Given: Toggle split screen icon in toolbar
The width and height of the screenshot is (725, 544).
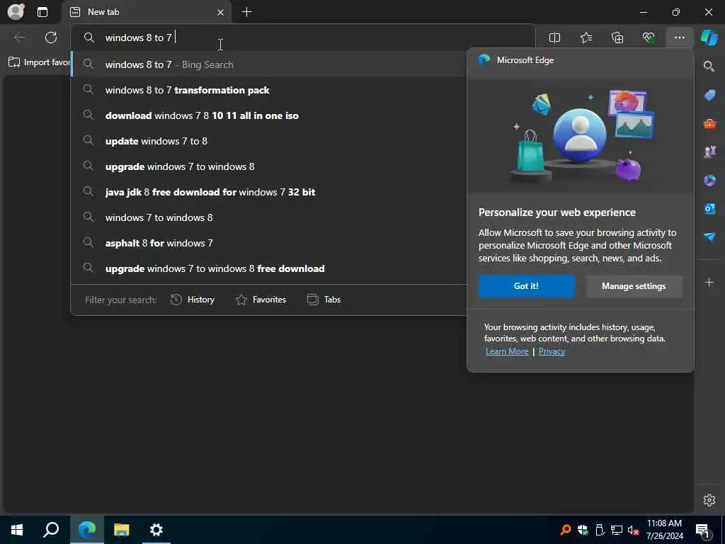Looking at the screenshot, I should [554, 38].
